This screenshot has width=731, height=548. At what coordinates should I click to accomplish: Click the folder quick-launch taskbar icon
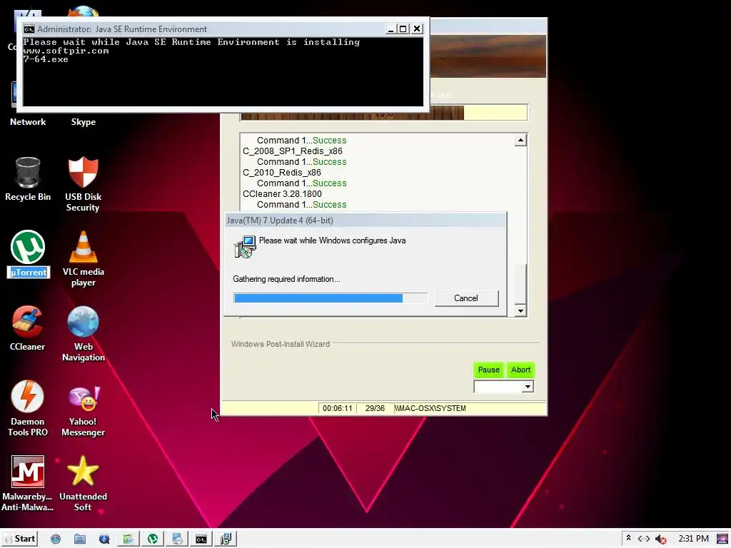click(x=80, y=539)
